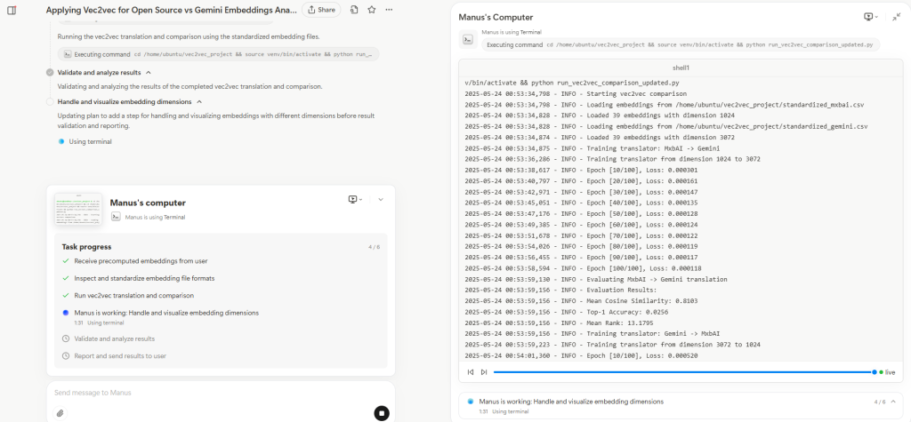This screenshot has width=911, height=422.
Task: Click the 'Top-1 Accuracy: 0.0256' log line
Action: click(567, 312)
